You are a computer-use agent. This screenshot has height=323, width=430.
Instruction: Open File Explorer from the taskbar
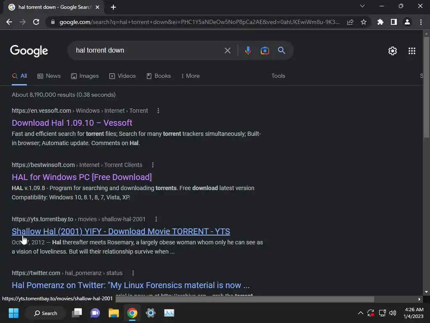[113, 313]
